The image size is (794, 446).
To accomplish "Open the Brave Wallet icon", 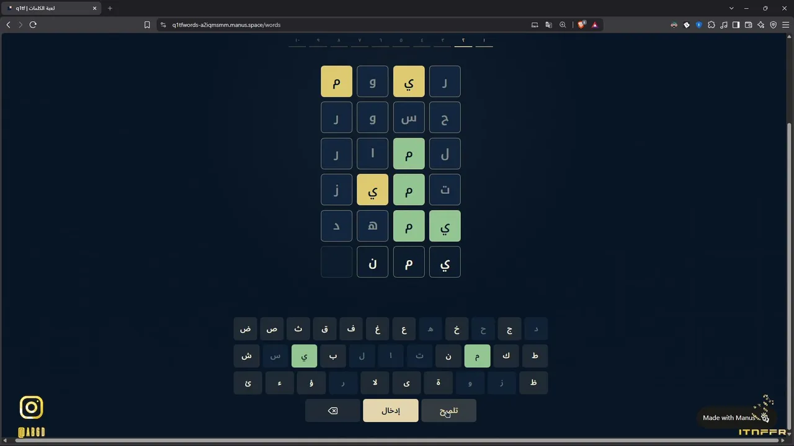I will pos(748,25).
